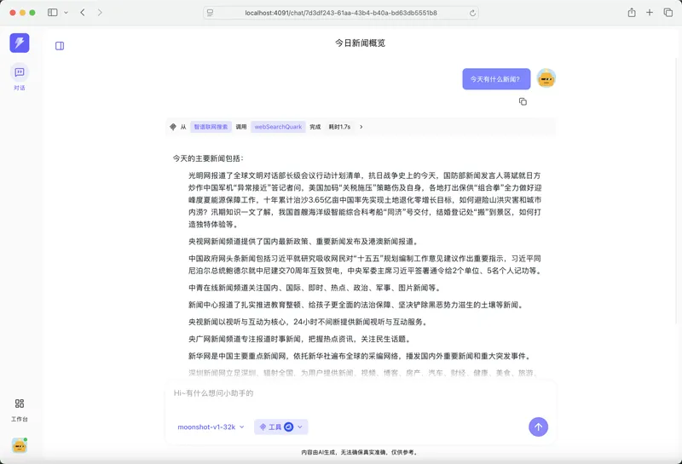Click the 智谱联网搜索 tag

tap(211, 127)
